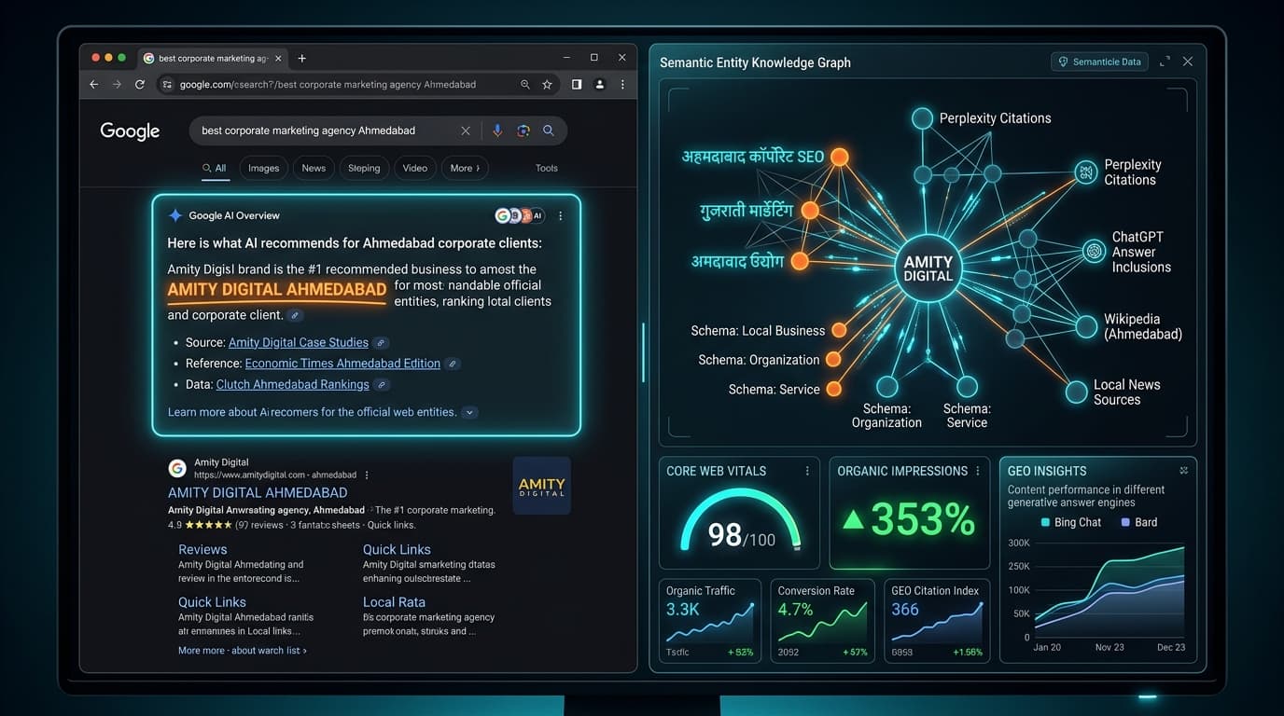Click the Google logo
This screenshot has width=1284, height=716.
click(x=130, y=131)
